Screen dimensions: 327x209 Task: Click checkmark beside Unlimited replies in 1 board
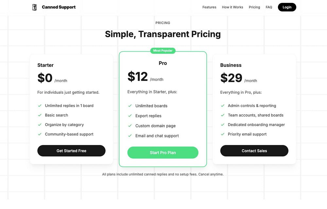click(40, 105)
